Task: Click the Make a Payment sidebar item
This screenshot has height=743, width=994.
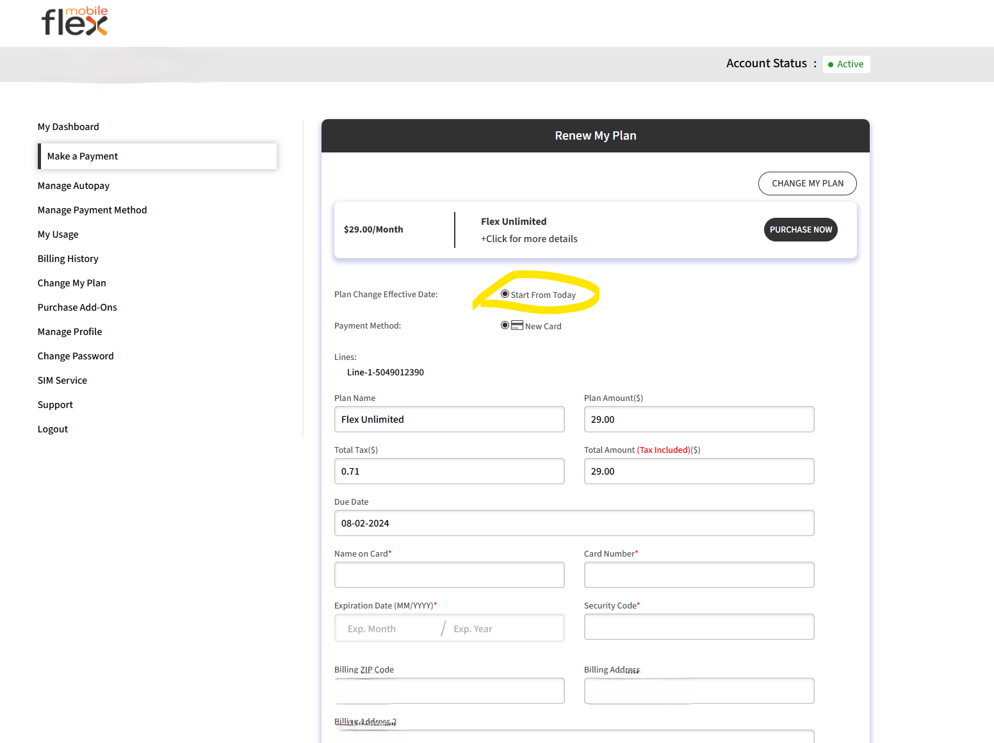Action: [x=82, y=156]
